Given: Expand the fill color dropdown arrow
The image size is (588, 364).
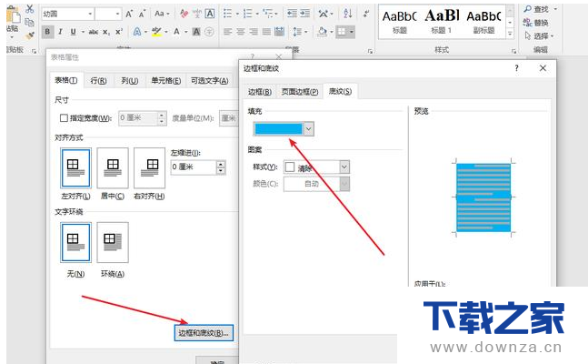Looking at the screenshot, I should pos(308,129).
